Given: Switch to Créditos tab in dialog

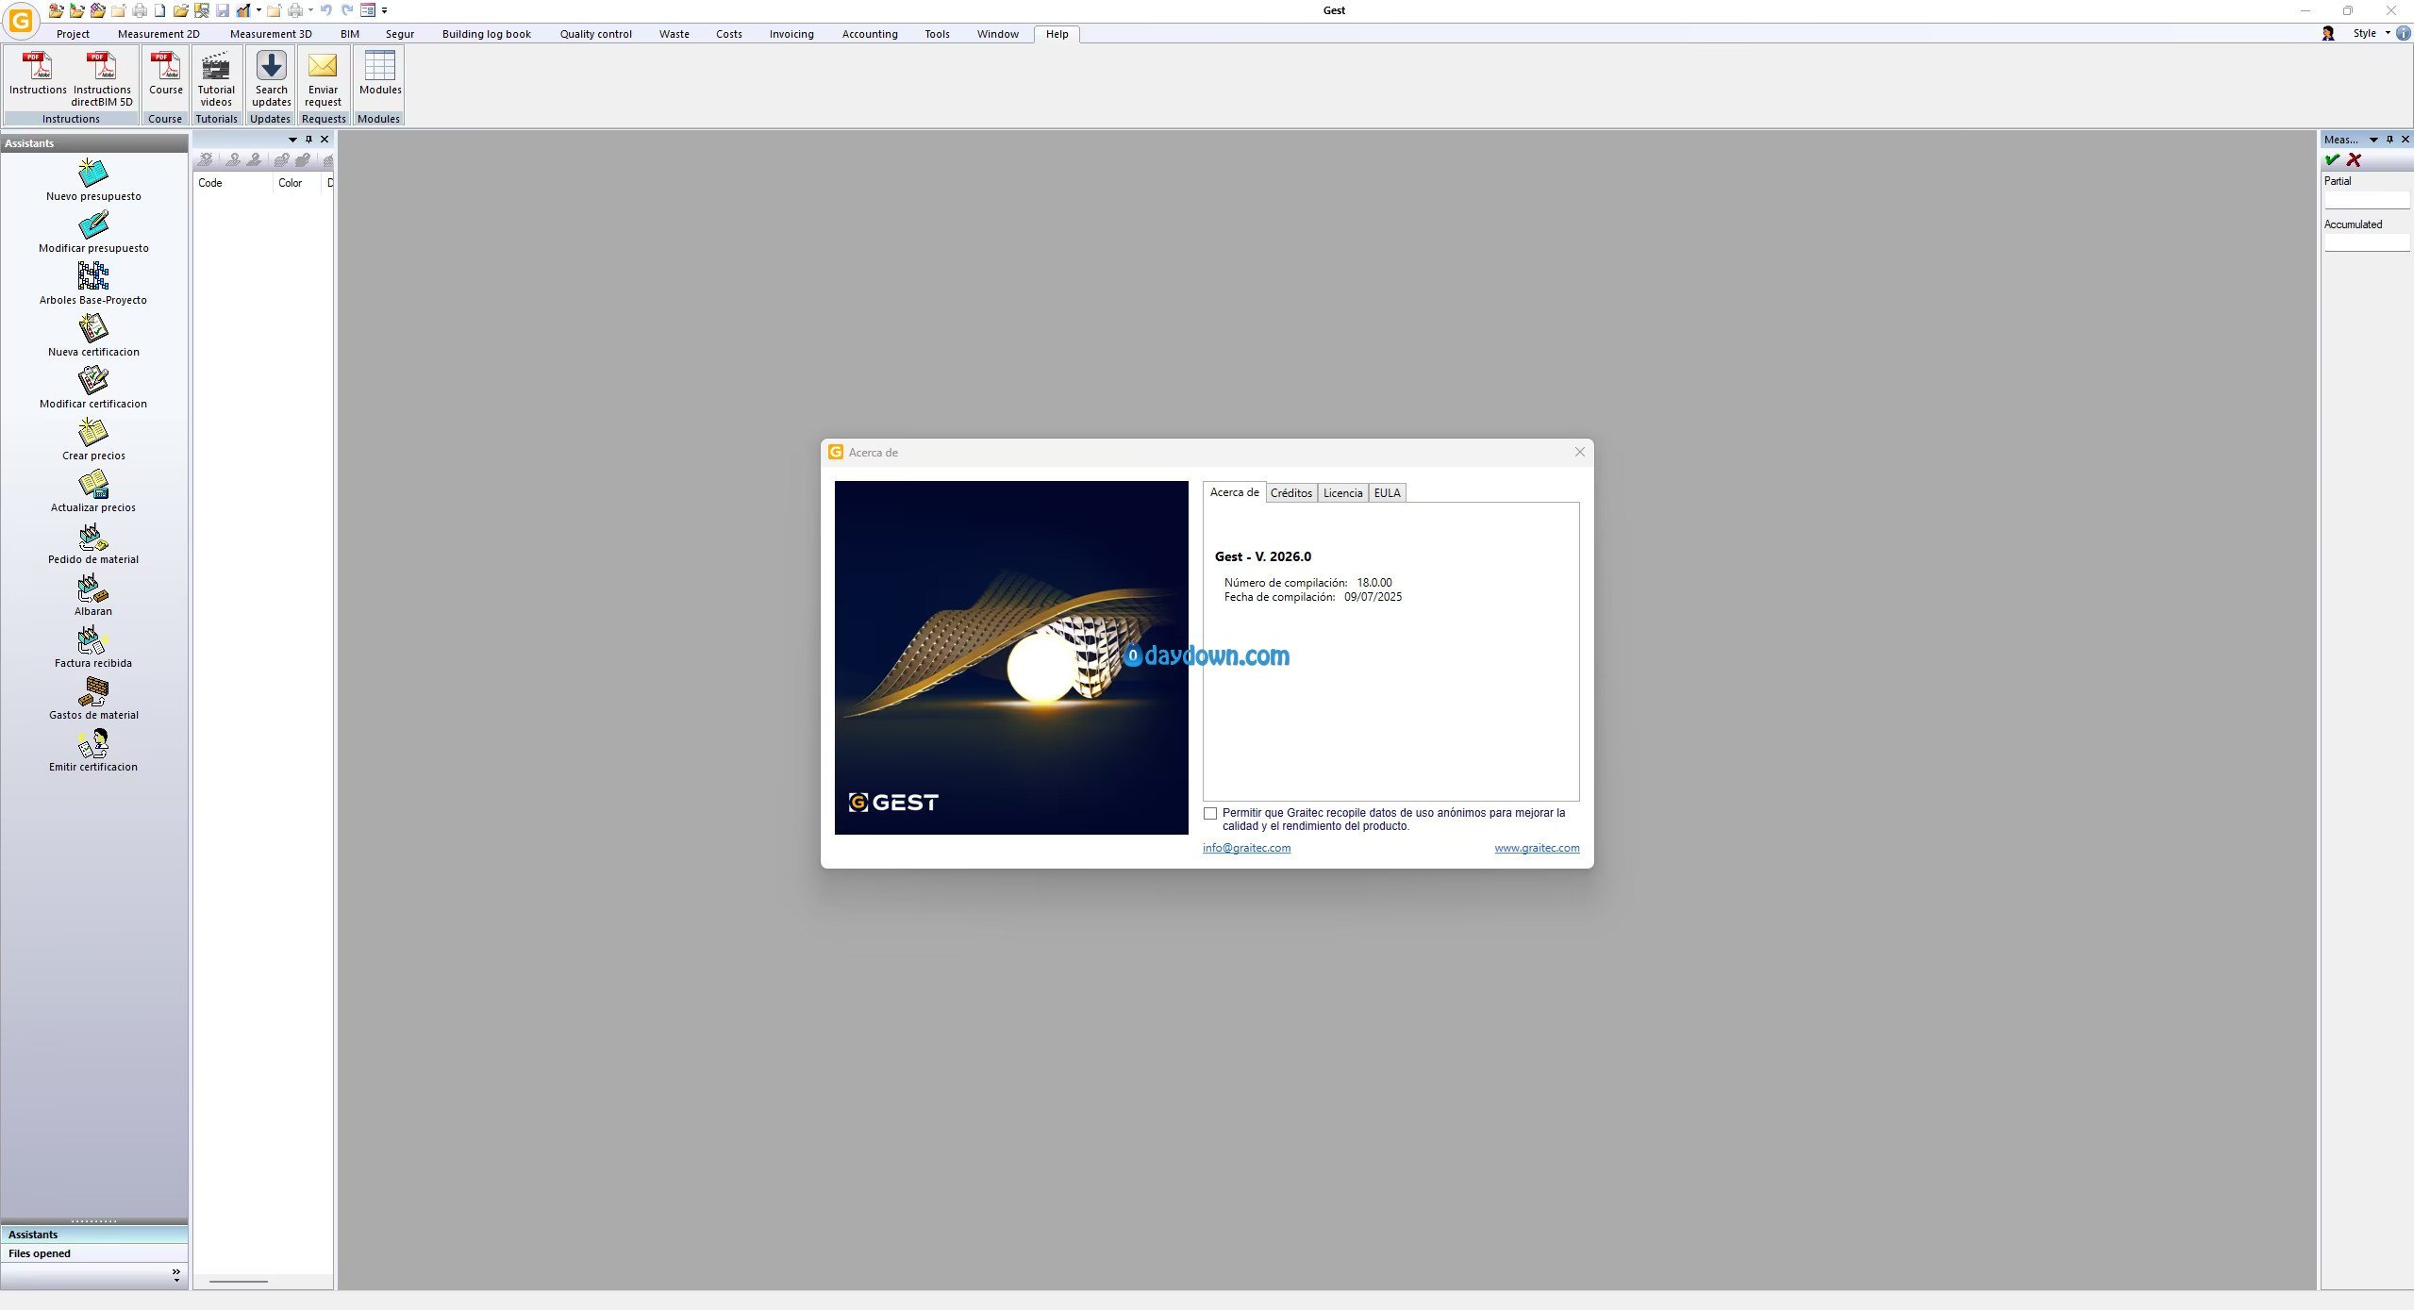Looking at the screenshot, I should coord(1291,493).
